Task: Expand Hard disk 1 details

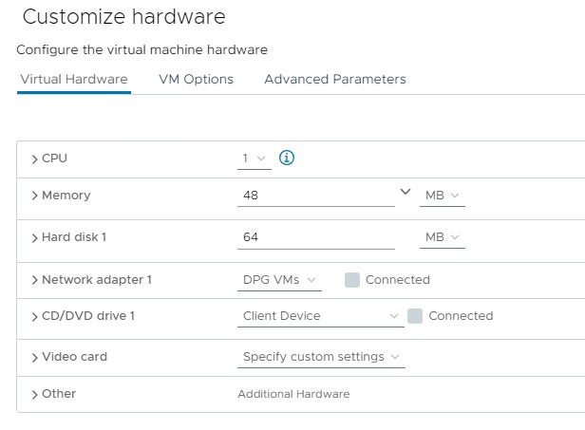Action: pyautogui.click(x=35, y=237)
